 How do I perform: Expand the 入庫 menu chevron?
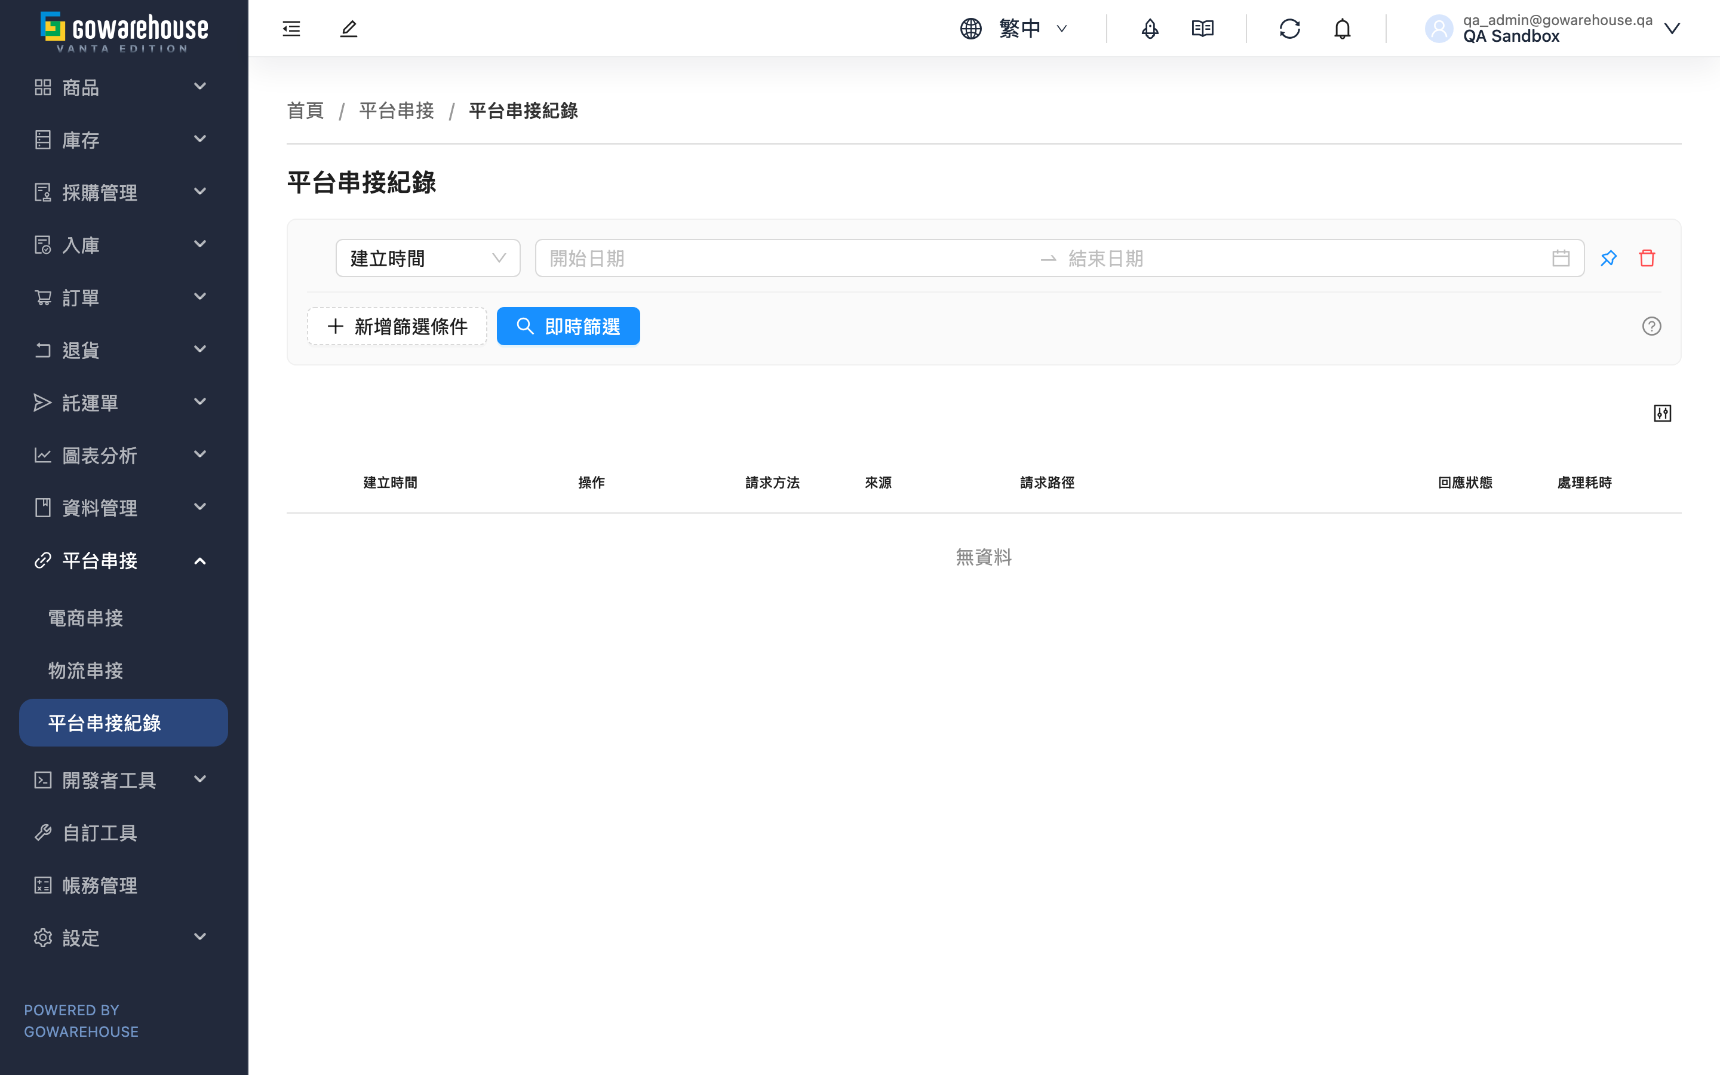[x=201, y=245]
